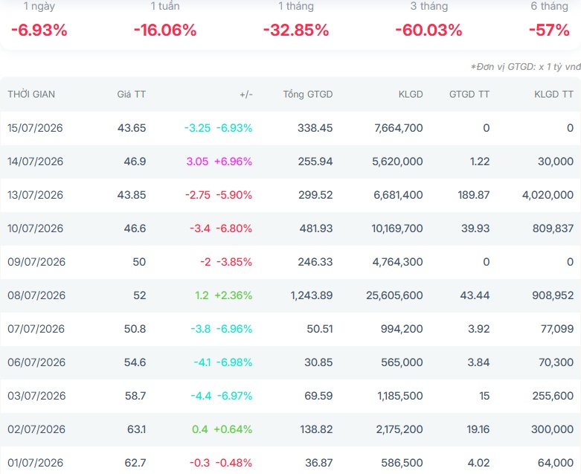Click the 189.87 GTGD TT cell
581x474 pixels.
(474, 195)
